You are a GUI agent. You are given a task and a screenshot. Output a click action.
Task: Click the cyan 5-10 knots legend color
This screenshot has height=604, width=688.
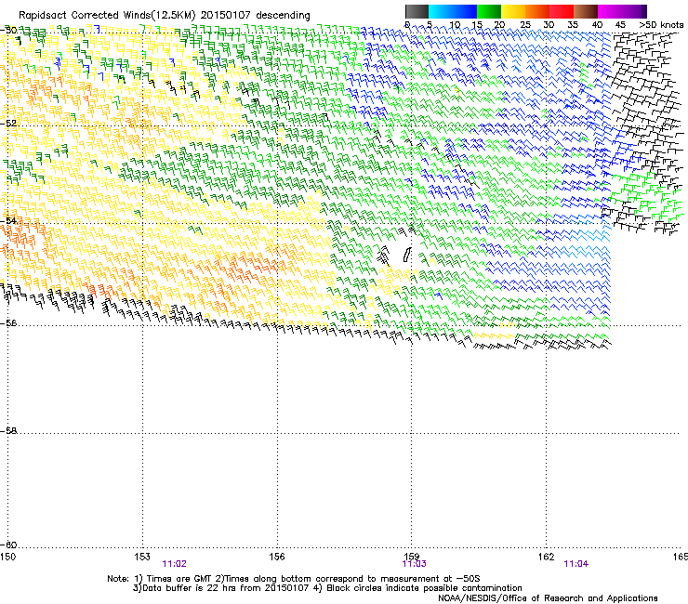coord(441,11)
